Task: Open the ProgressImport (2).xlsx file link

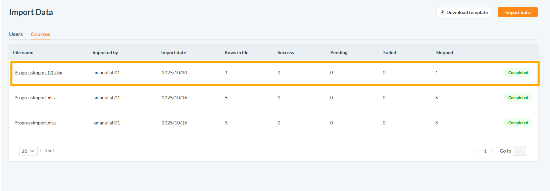Action: [38, 73]
